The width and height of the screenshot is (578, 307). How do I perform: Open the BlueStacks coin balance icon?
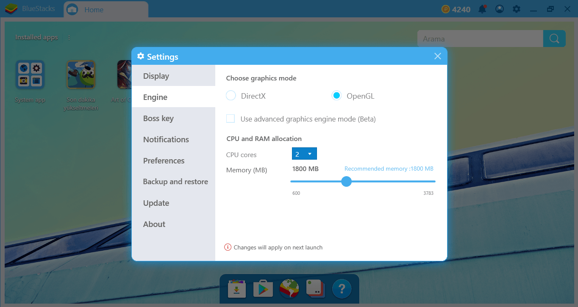point(445,9)
